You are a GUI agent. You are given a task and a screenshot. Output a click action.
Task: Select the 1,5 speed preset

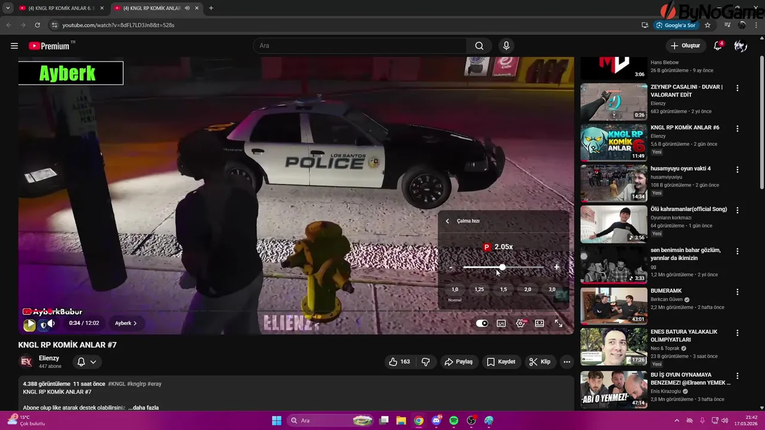503,290
